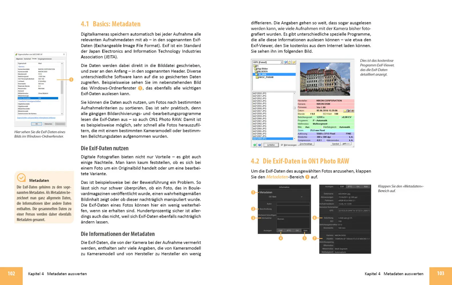Select the Kein toggle in left Metadaten panel
452x285 pixels.
coord(306,231)
